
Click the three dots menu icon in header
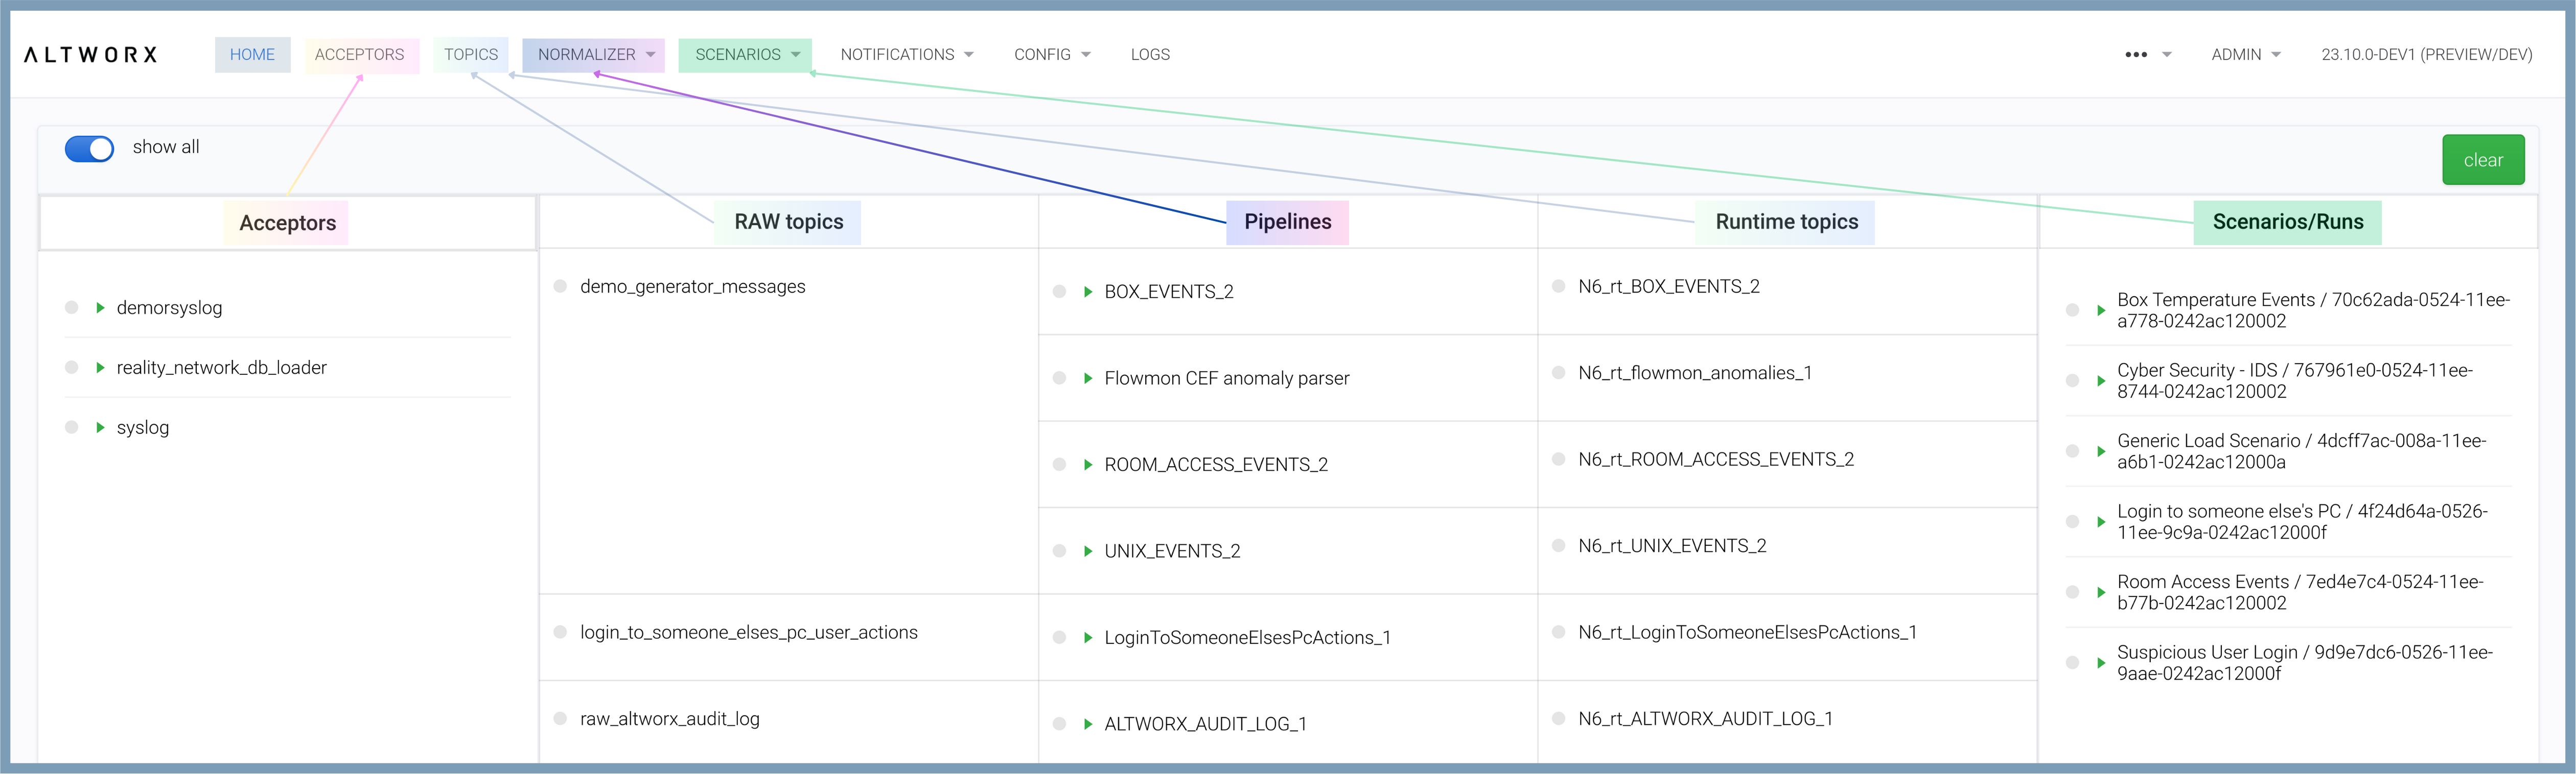click(2136, 55)
